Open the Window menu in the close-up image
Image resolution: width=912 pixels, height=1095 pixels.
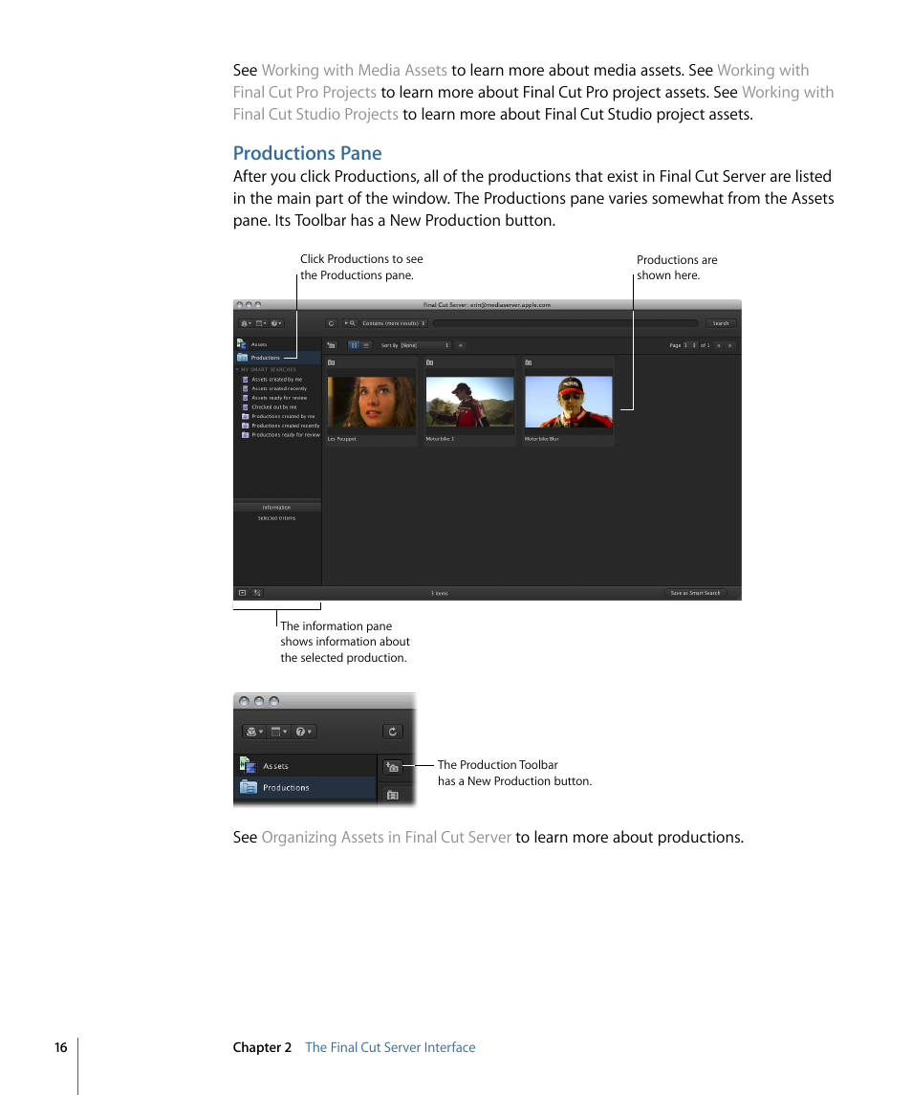click(x=278, y=732)
